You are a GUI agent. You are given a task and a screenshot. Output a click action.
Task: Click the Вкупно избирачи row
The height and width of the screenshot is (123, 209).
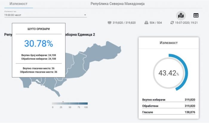click(x=169, y=100)
